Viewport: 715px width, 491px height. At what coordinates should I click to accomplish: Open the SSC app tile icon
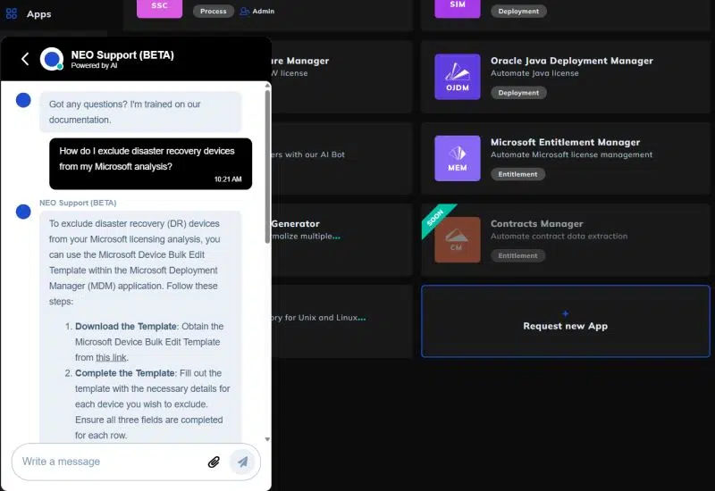pyautogui.click(x=160, y=8)
